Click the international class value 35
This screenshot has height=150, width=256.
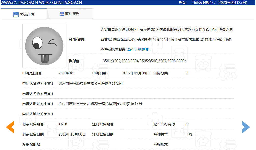[x=187, y=73]
